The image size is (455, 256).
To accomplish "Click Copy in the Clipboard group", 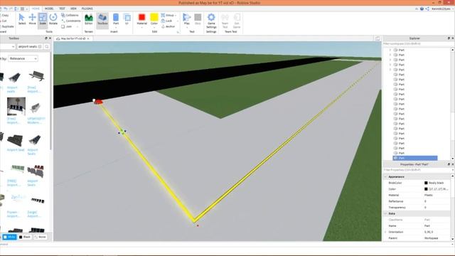I will [x=5, y=15].
